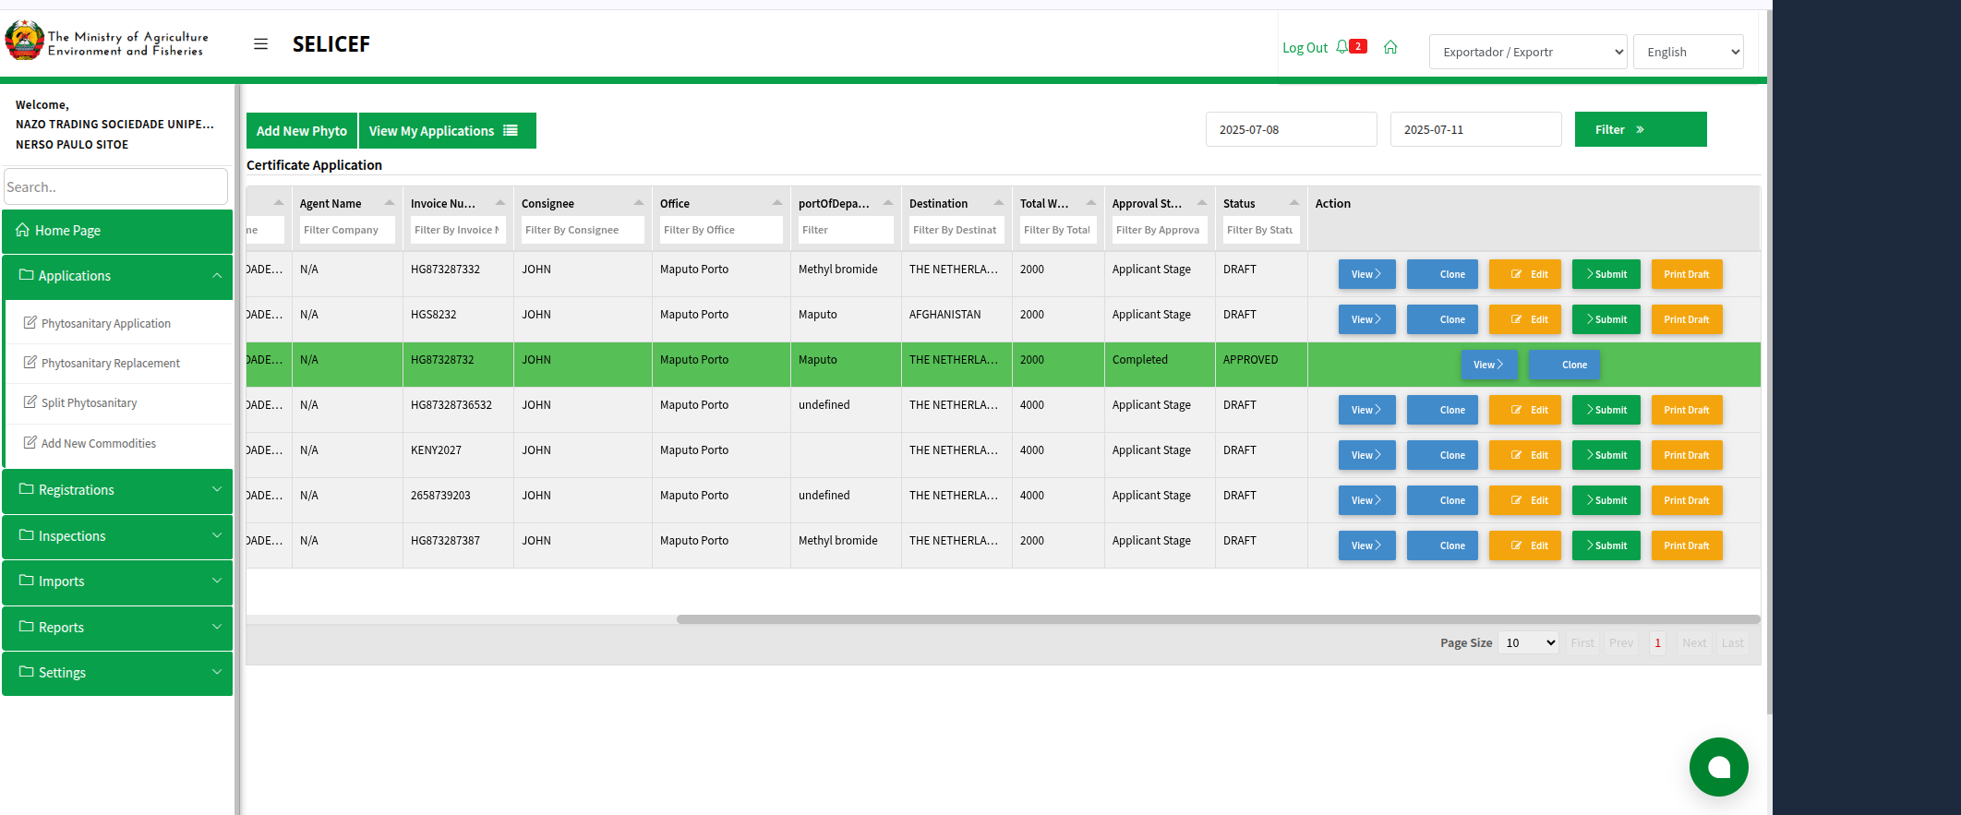Open the chat bubble widget
This screenshot has width=1961, height=815.
pos(1718,767)
